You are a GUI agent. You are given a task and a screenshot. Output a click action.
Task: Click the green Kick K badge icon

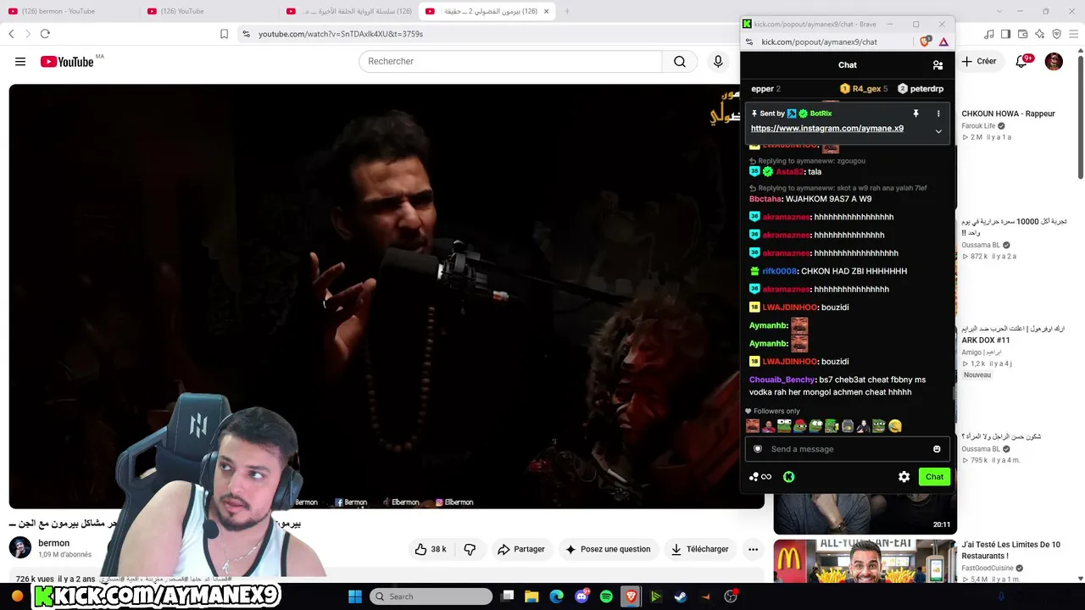tap(788, 477)
